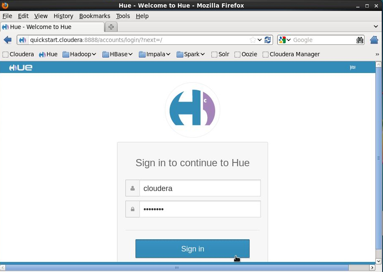Click the Sign in button
The height and width of the screenshot is (272, 383).
click(193, 249)
